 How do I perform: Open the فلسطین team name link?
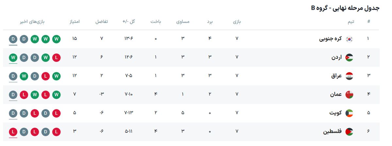tap(333, 132)
